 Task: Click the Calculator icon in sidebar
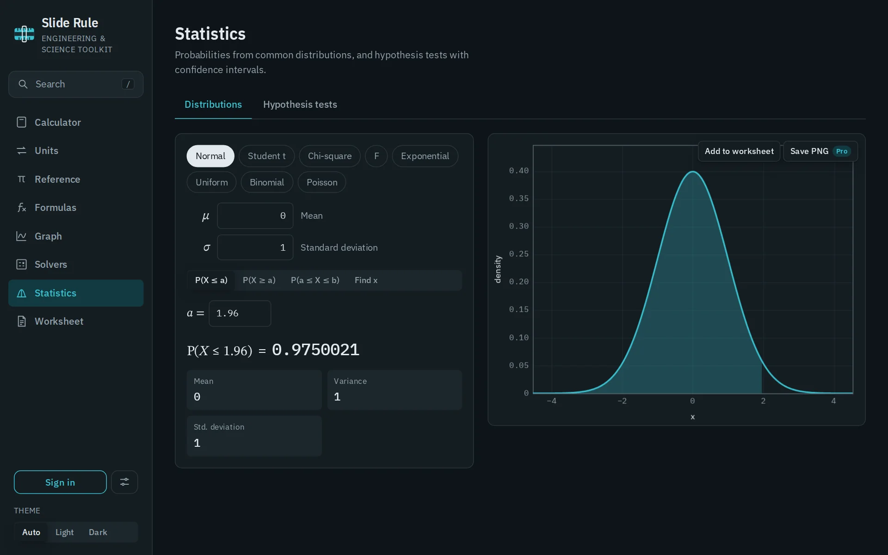(21, 122)
